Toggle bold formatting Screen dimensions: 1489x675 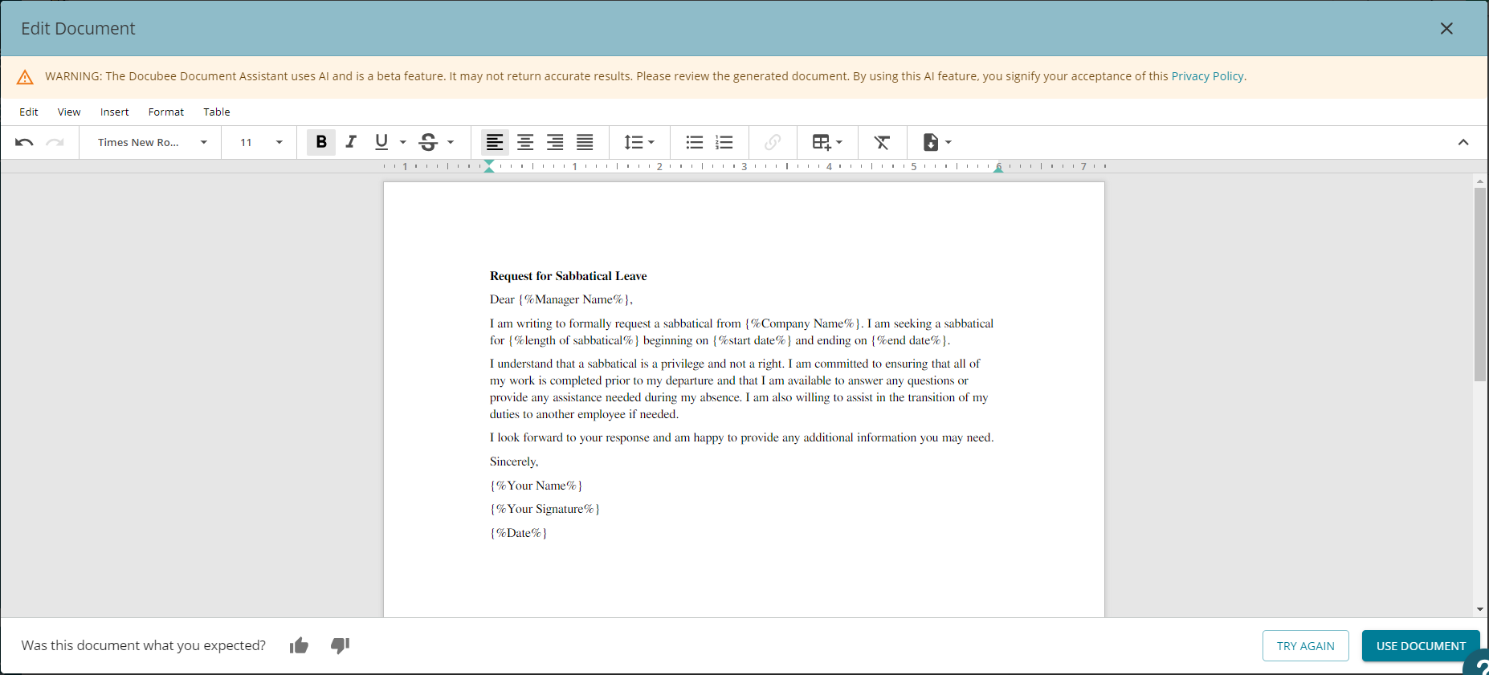point(321,142)
